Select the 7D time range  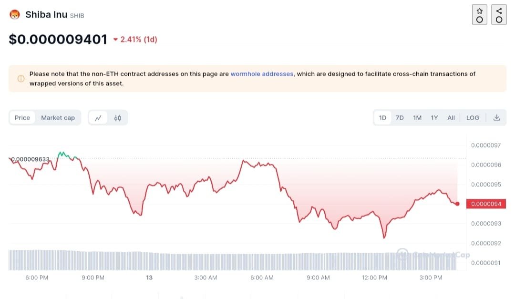click(x=400, y=118)
